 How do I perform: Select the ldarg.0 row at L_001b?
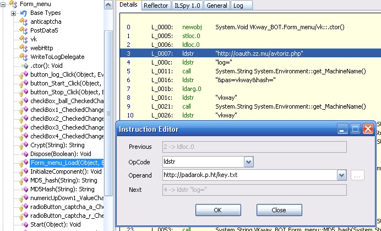(251, 89)
